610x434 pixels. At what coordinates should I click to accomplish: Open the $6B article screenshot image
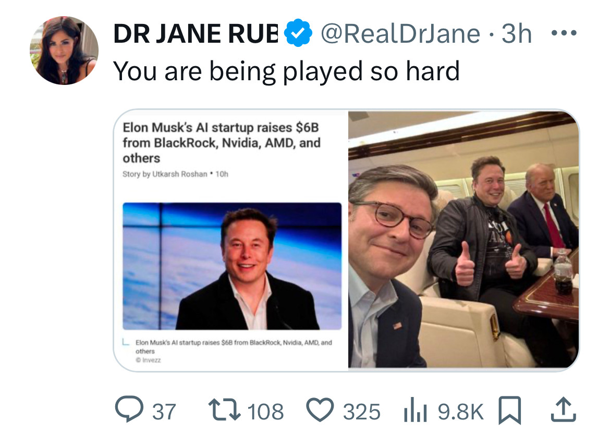(x=231, y=240)
